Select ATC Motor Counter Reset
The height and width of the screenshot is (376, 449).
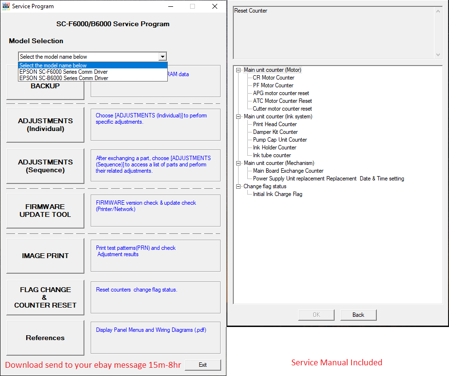tap(282, 101)
